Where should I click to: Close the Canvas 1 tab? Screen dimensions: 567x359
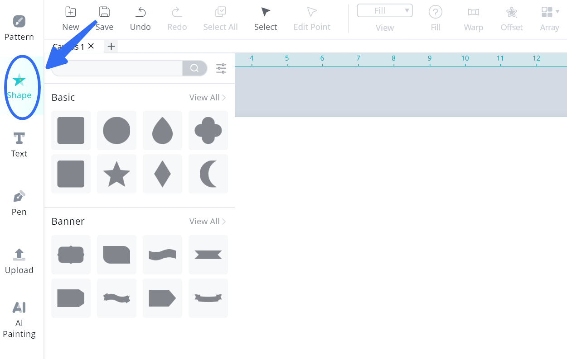click(91, 46)
